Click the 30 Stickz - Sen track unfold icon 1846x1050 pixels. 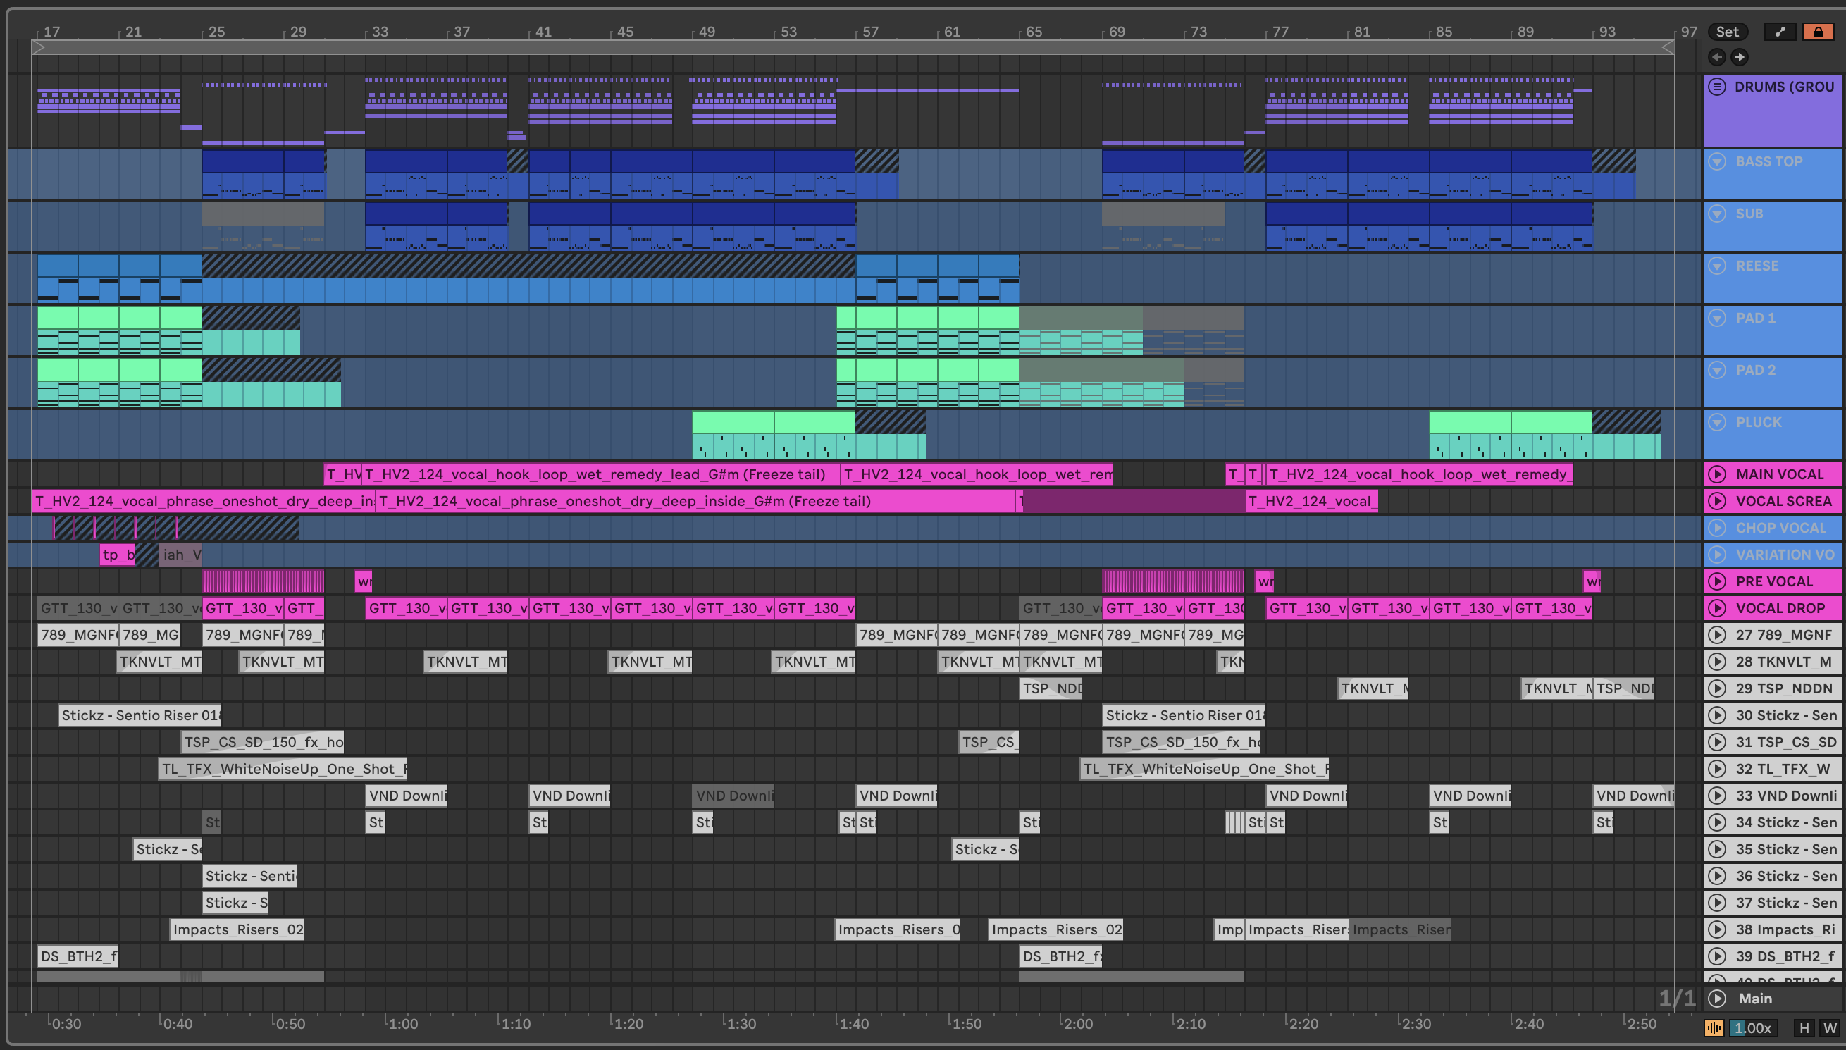(x=1718, y=715)
